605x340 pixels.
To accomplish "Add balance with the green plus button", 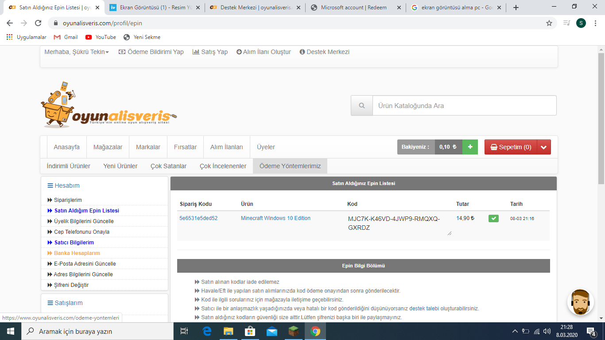I will tap(470, 147).
